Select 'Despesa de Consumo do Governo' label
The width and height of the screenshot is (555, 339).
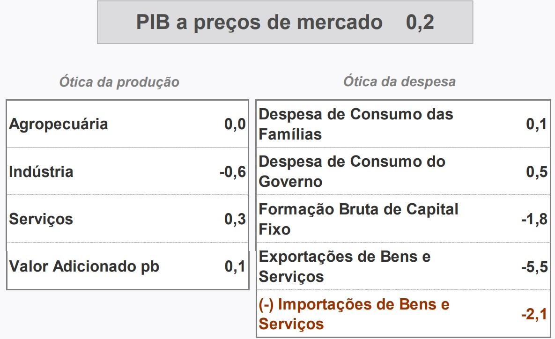(x=352, y=171)
